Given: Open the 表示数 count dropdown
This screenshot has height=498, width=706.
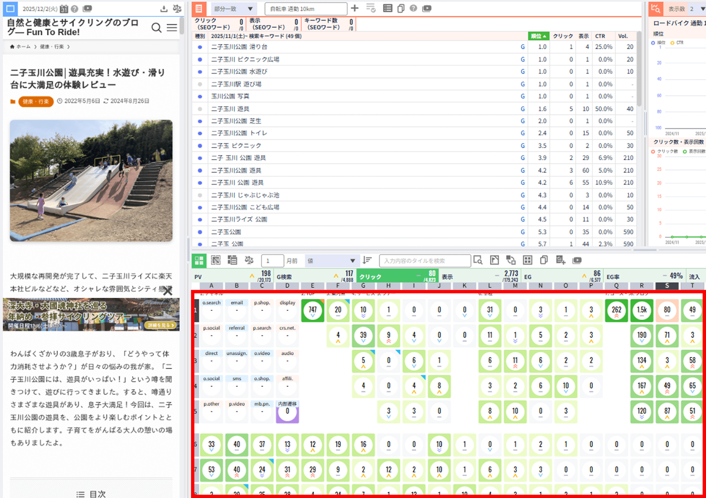Looking at the screenshot, I should [702, 9].
